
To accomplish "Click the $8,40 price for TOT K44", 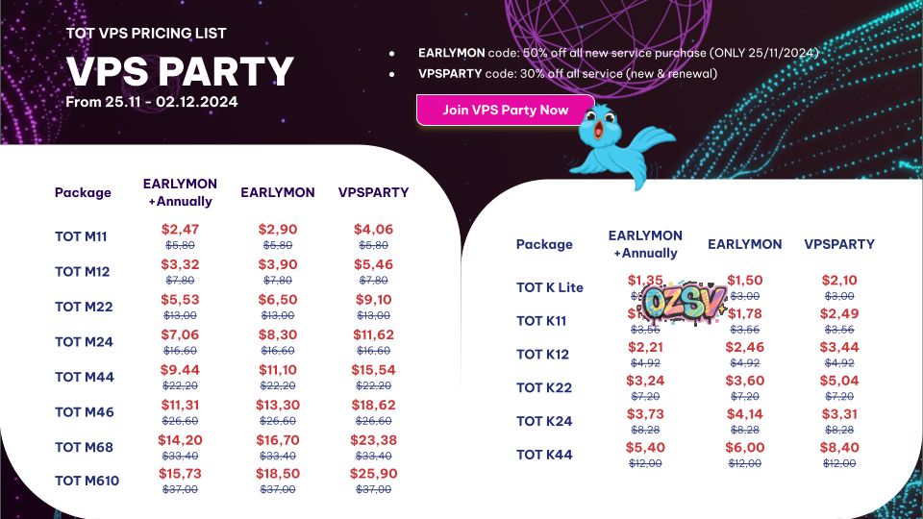I will point(839,448).
